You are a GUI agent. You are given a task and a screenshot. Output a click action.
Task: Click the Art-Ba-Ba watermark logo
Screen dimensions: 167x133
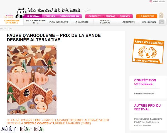(x=22, y=129)
